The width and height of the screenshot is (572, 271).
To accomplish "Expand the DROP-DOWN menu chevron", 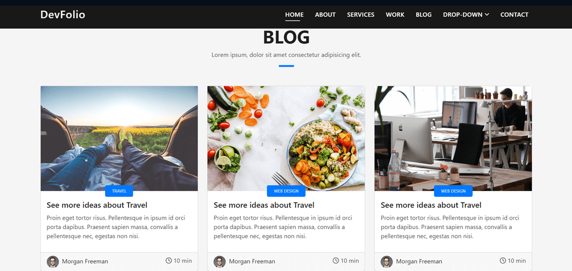I will (487, 15).
